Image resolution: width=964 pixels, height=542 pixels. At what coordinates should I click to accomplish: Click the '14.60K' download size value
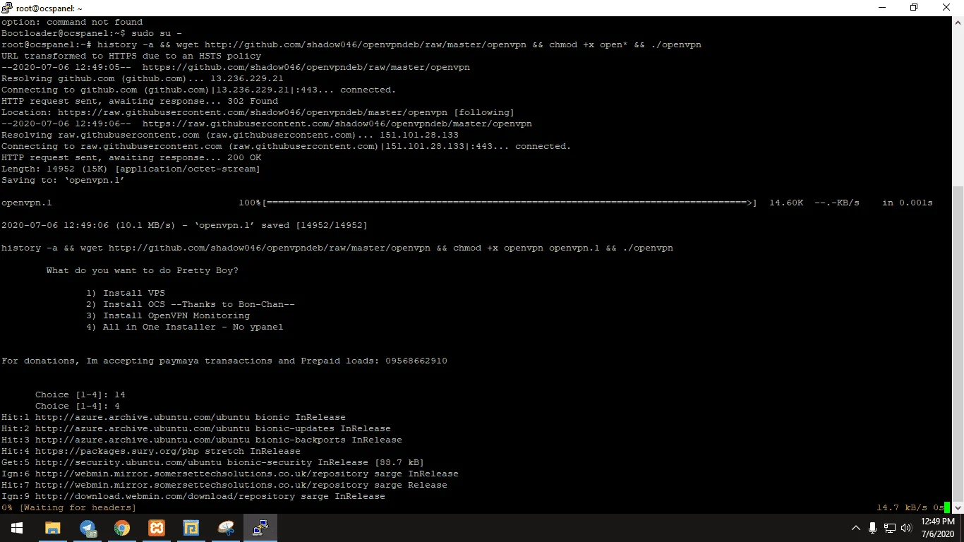(x=786, y=203)
